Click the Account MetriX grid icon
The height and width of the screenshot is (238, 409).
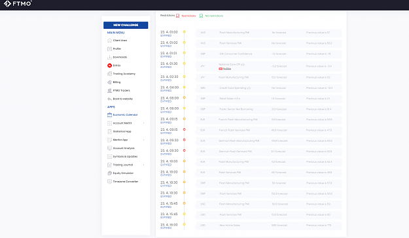pyautogui.click(x=109, y=123)
